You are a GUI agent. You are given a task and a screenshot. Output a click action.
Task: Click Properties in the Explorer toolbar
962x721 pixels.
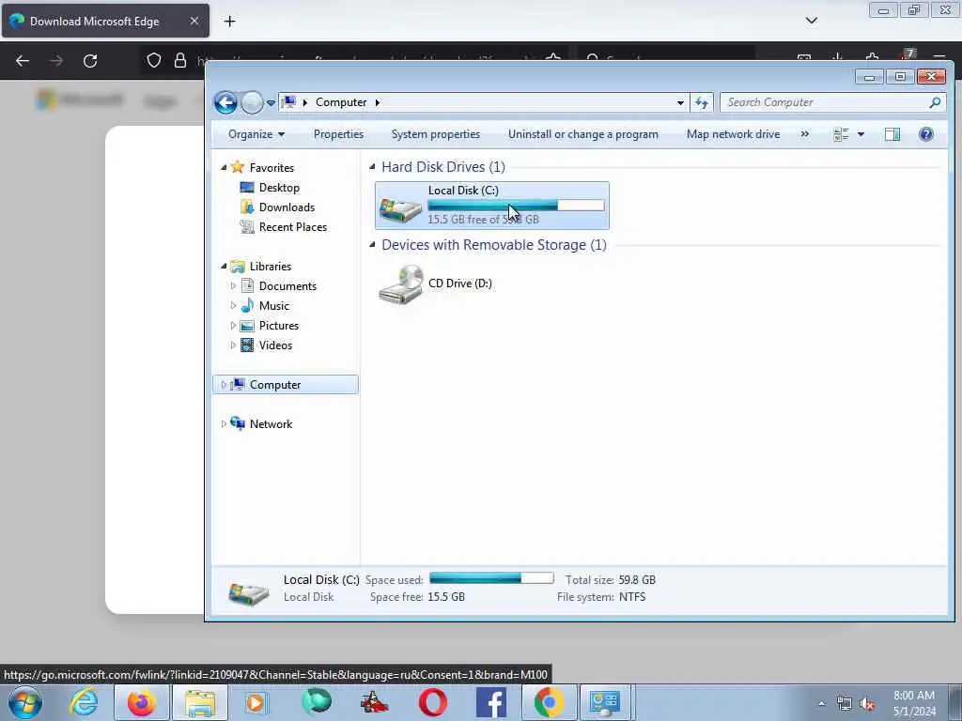click(x=338, y=134)
